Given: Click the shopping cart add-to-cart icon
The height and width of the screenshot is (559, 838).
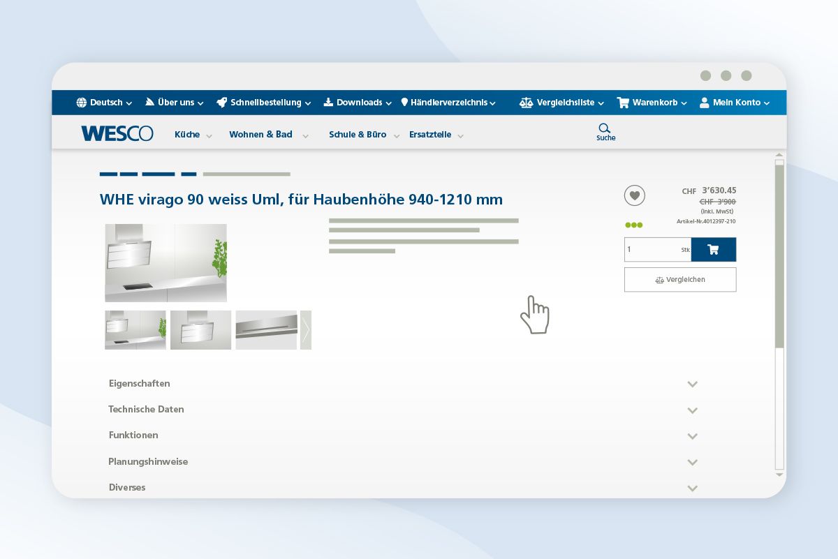Looking at the screenshot, I should [x=713, y=249].
